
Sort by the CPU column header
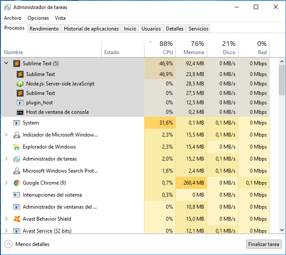point(160,48)
